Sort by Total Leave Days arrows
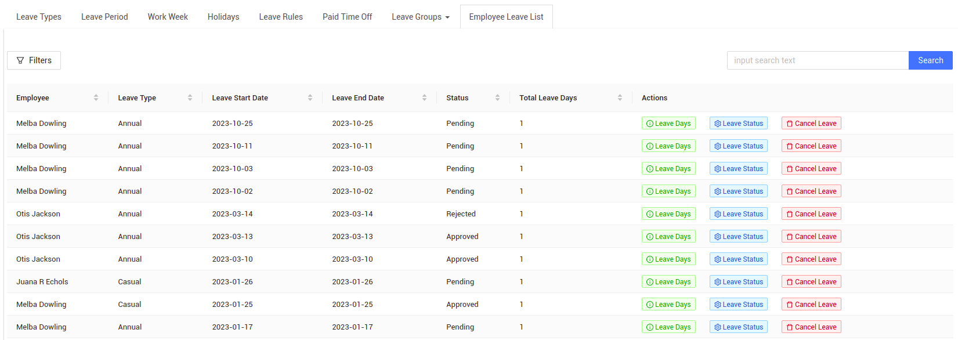 620,98
